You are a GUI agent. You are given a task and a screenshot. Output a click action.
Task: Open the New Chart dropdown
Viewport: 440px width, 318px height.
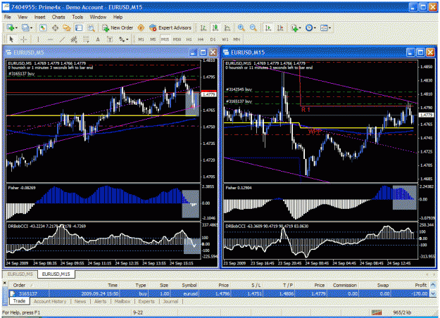coord(12,27)
